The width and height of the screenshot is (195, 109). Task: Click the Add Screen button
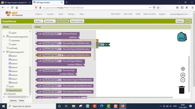[50, 21]
